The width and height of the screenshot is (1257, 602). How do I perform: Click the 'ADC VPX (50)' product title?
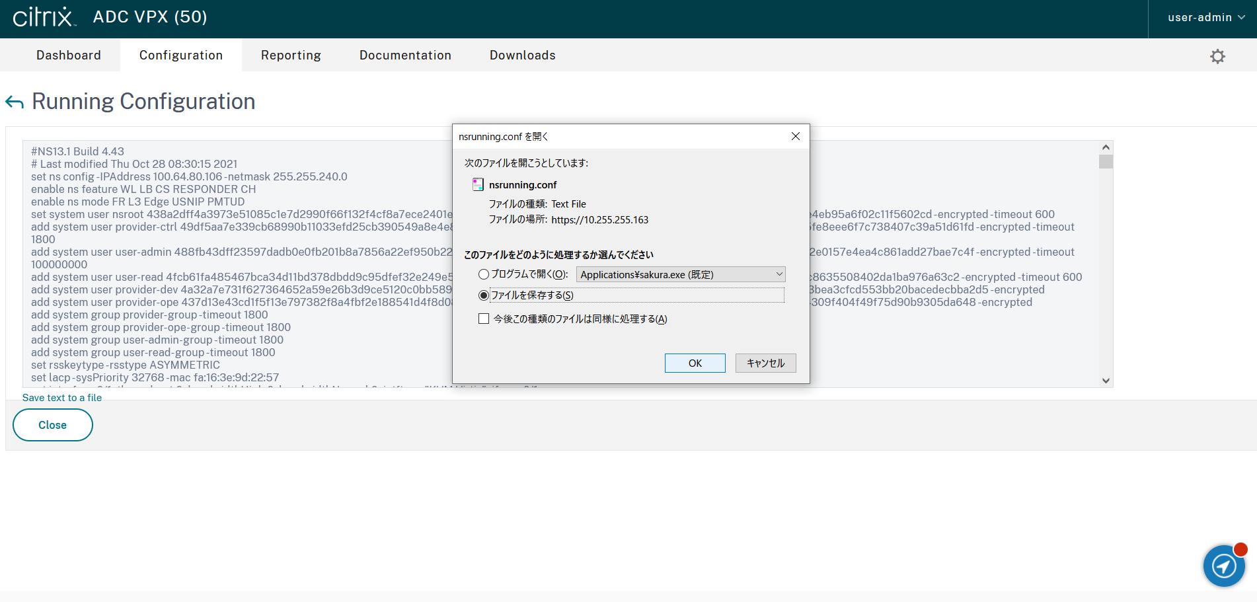150,17
